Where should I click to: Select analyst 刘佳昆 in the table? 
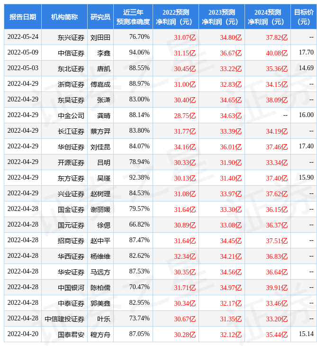click(100, 147)
